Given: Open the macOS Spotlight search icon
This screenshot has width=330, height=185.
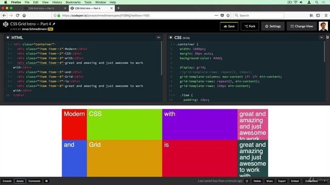Looking at the screenshot, I should 317,2.
